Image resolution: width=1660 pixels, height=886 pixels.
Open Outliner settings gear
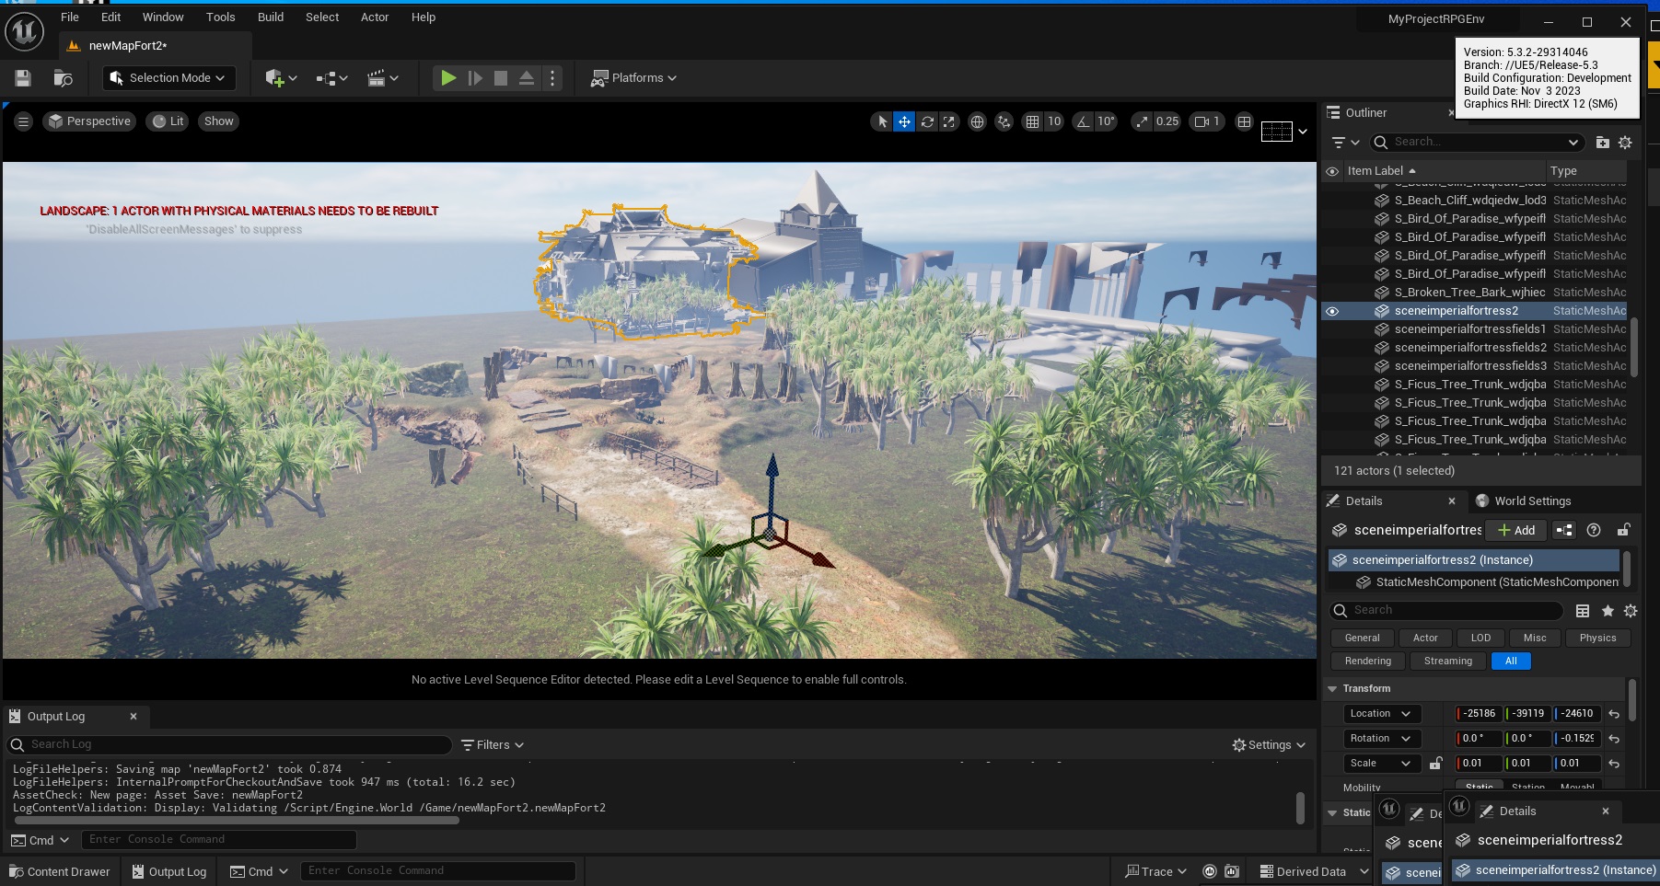coord(1625,142)
